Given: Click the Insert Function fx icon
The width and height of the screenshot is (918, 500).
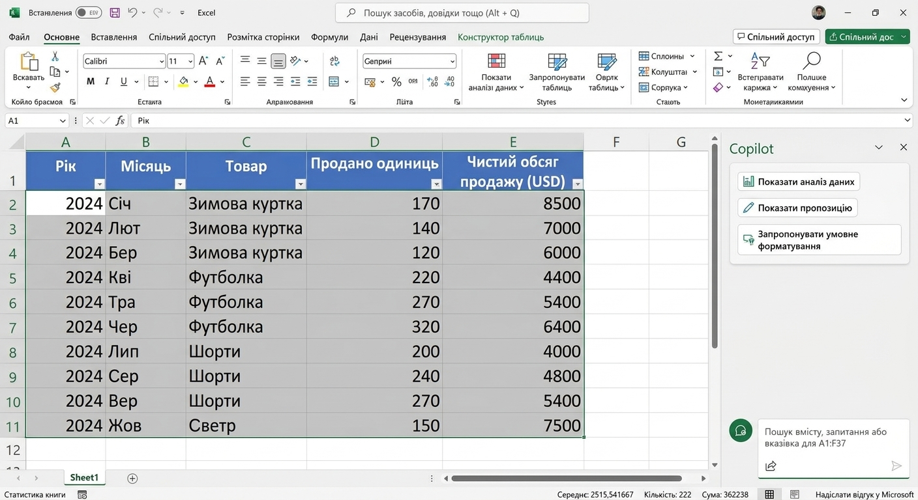Looking at the screenshot, I should (120, 120).
